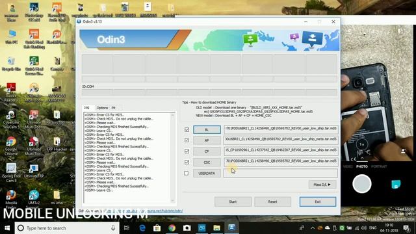Open the camera gallery thumbnail icon

tap(396, 184)
